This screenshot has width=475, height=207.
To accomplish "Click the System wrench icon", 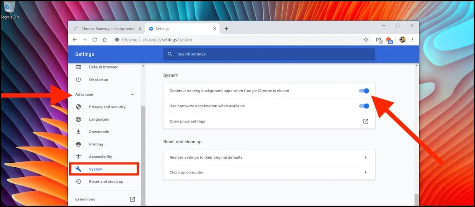I will click(78, 169).
